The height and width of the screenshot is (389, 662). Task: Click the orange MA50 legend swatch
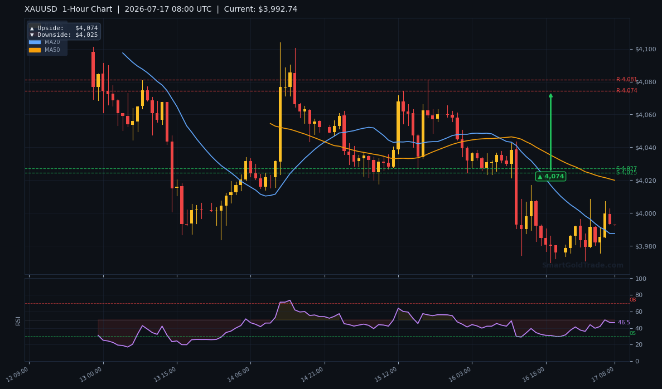pos(35,50)
